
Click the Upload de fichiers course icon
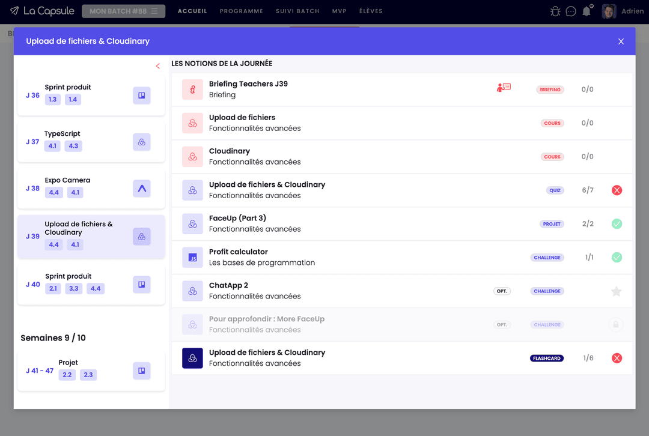pos(192,123)
